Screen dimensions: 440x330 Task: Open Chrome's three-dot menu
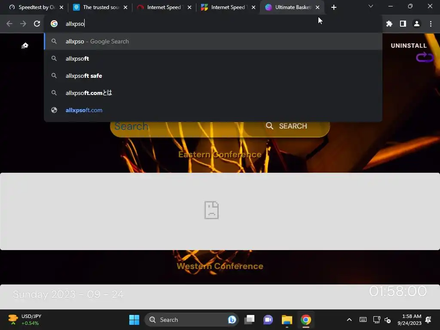click(x=431, y=24)
